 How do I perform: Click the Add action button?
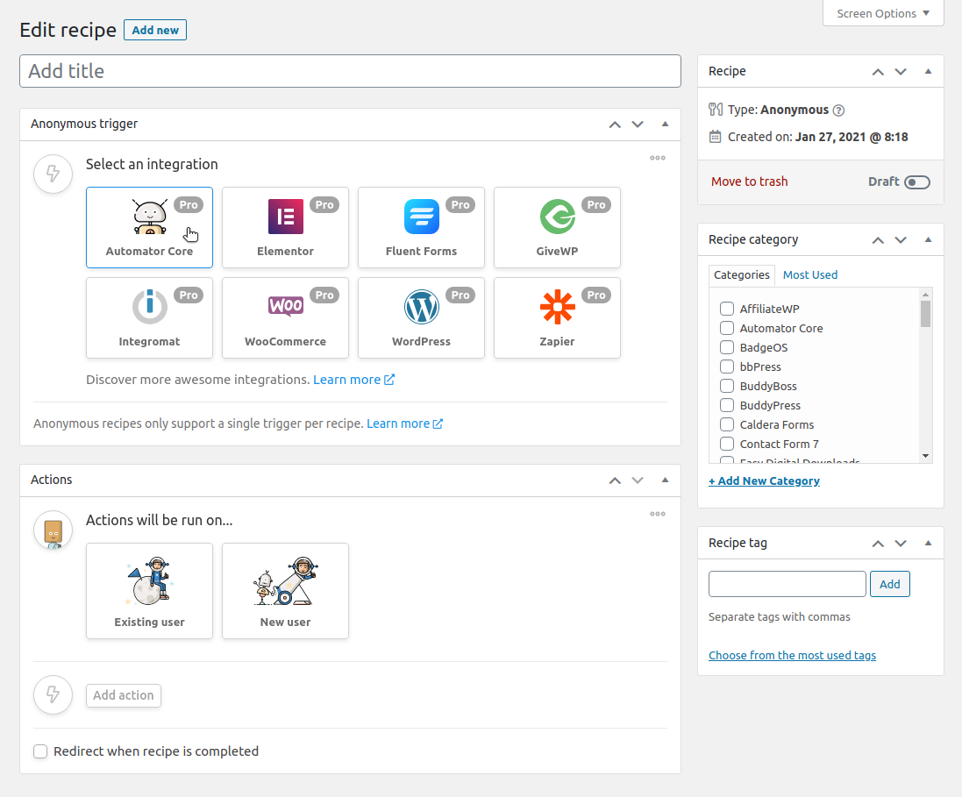[x=124, y=695]
